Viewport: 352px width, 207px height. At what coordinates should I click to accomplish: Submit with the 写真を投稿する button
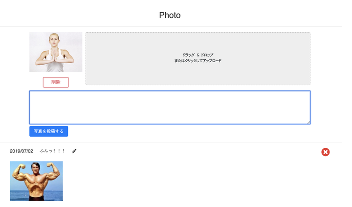click(49, 131)
